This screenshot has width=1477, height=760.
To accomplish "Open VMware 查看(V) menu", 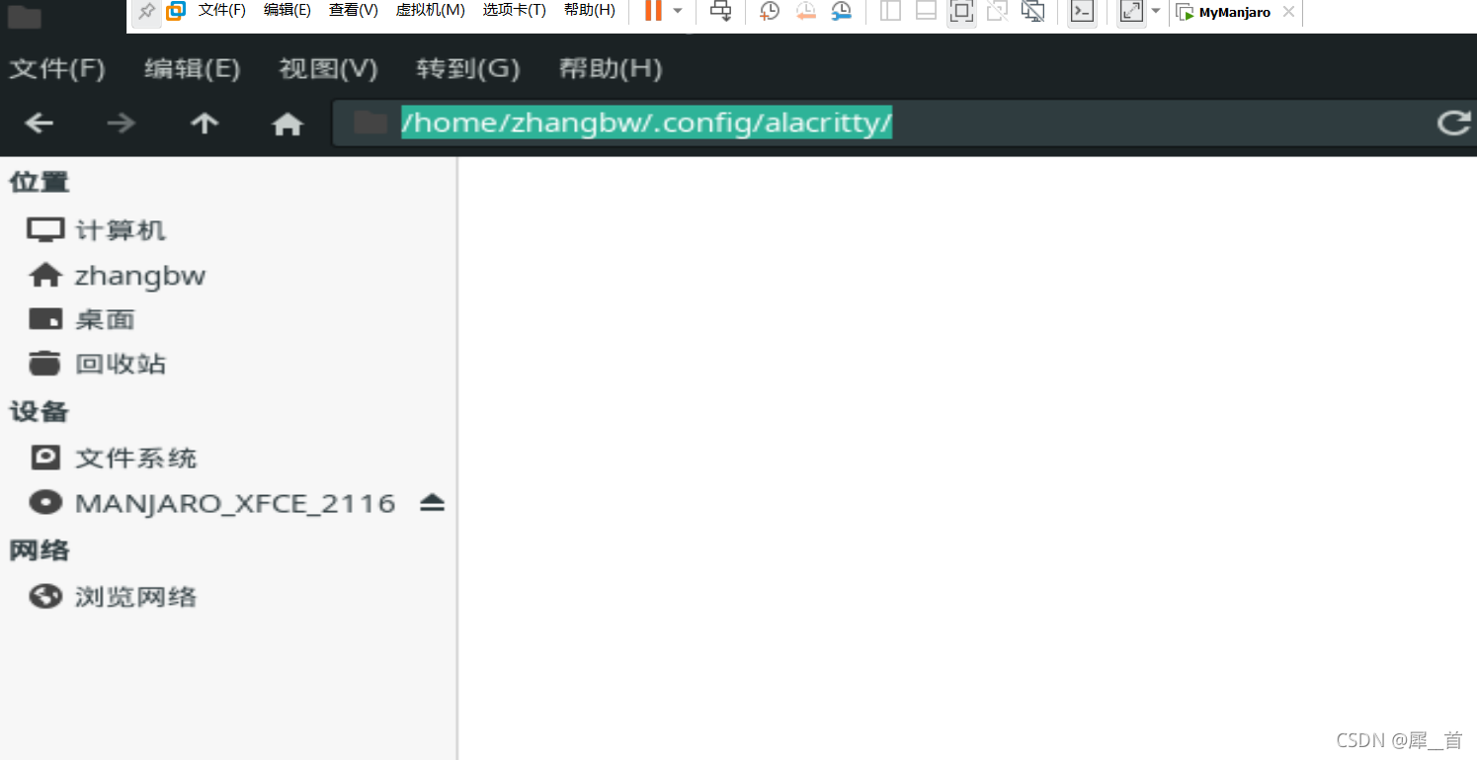I will click(354, 10).
